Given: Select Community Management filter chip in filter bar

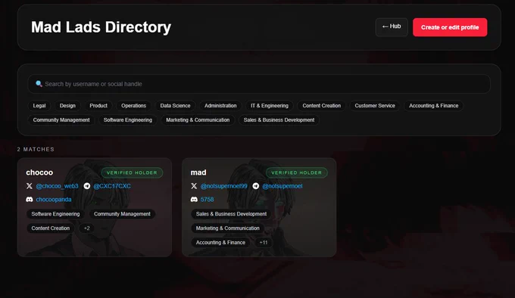Looking at the screenshot, I should [x=61, y=120].
